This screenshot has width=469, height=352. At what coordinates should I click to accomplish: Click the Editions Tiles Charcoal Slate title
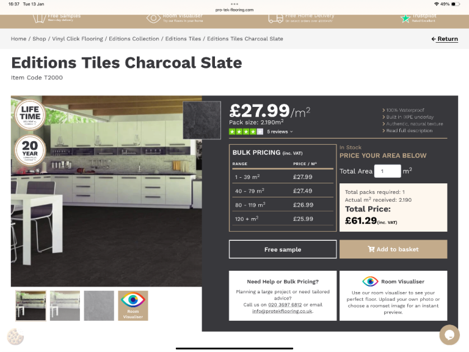126,63
